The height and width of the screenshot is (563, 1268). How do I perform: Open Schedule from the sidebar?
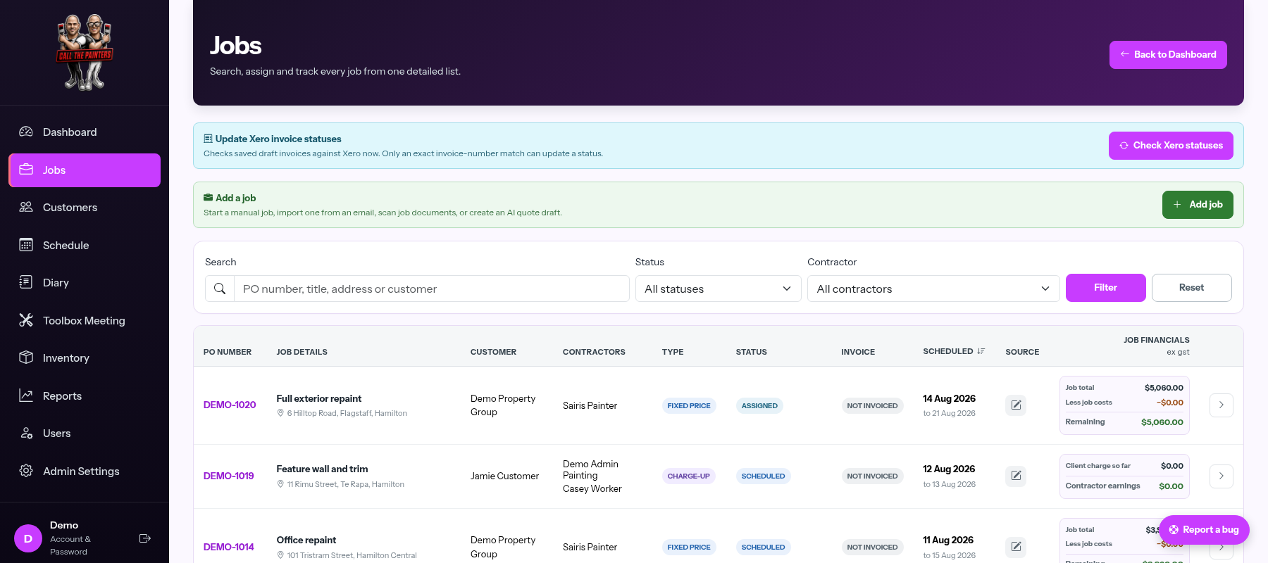click(85, 246)
